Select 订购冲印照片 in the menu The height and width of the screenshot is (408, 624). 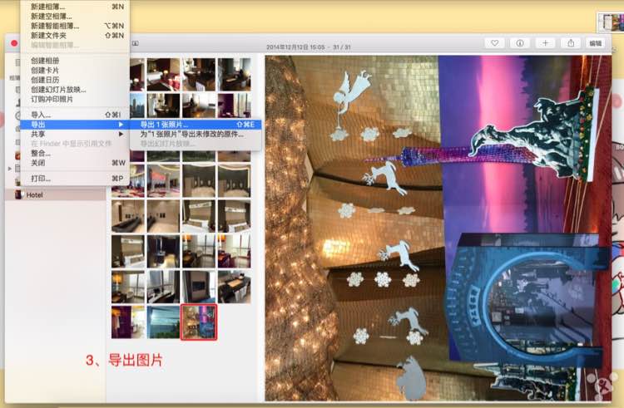tap(74, 99)
